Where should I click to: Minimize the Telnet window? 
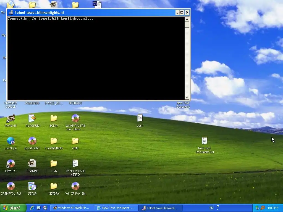coord(177,12)
